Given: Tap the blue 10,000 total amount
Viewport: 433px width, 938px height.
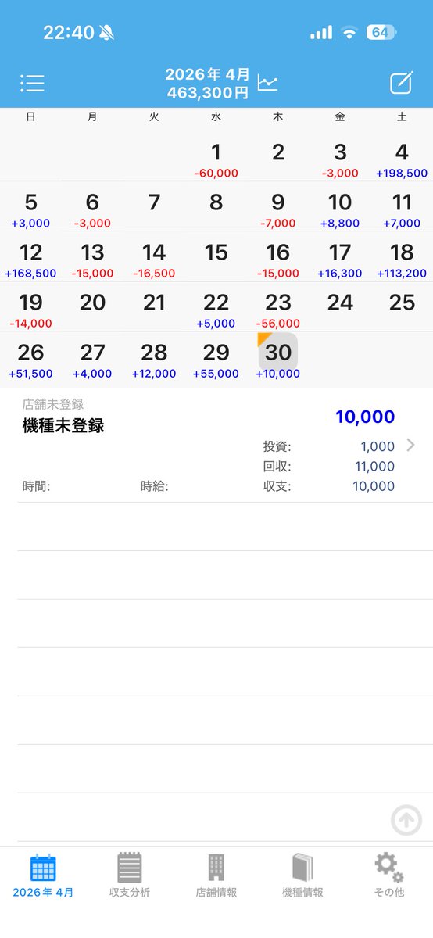Looking at the screenshot, I should coord(365,417).
